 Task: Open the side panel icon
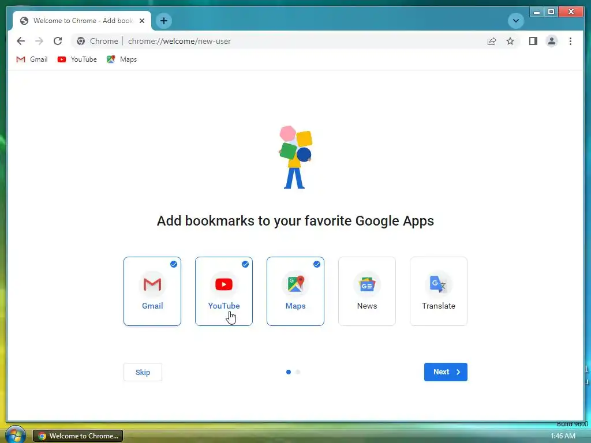(x=533, y=41)
